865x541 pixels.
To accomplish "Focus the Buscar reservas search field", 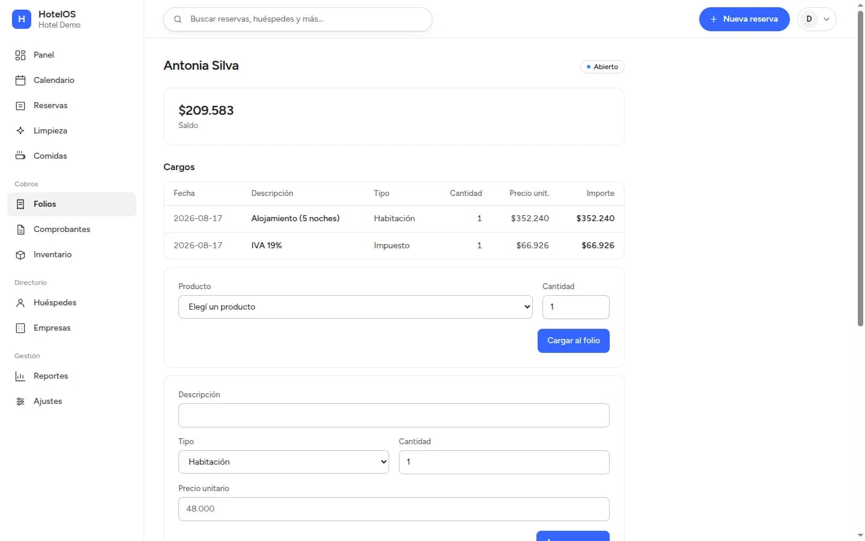I will click(x=298, y=19).
